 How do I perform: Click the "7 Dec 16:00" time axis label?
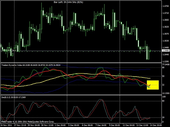click(101, 125)
